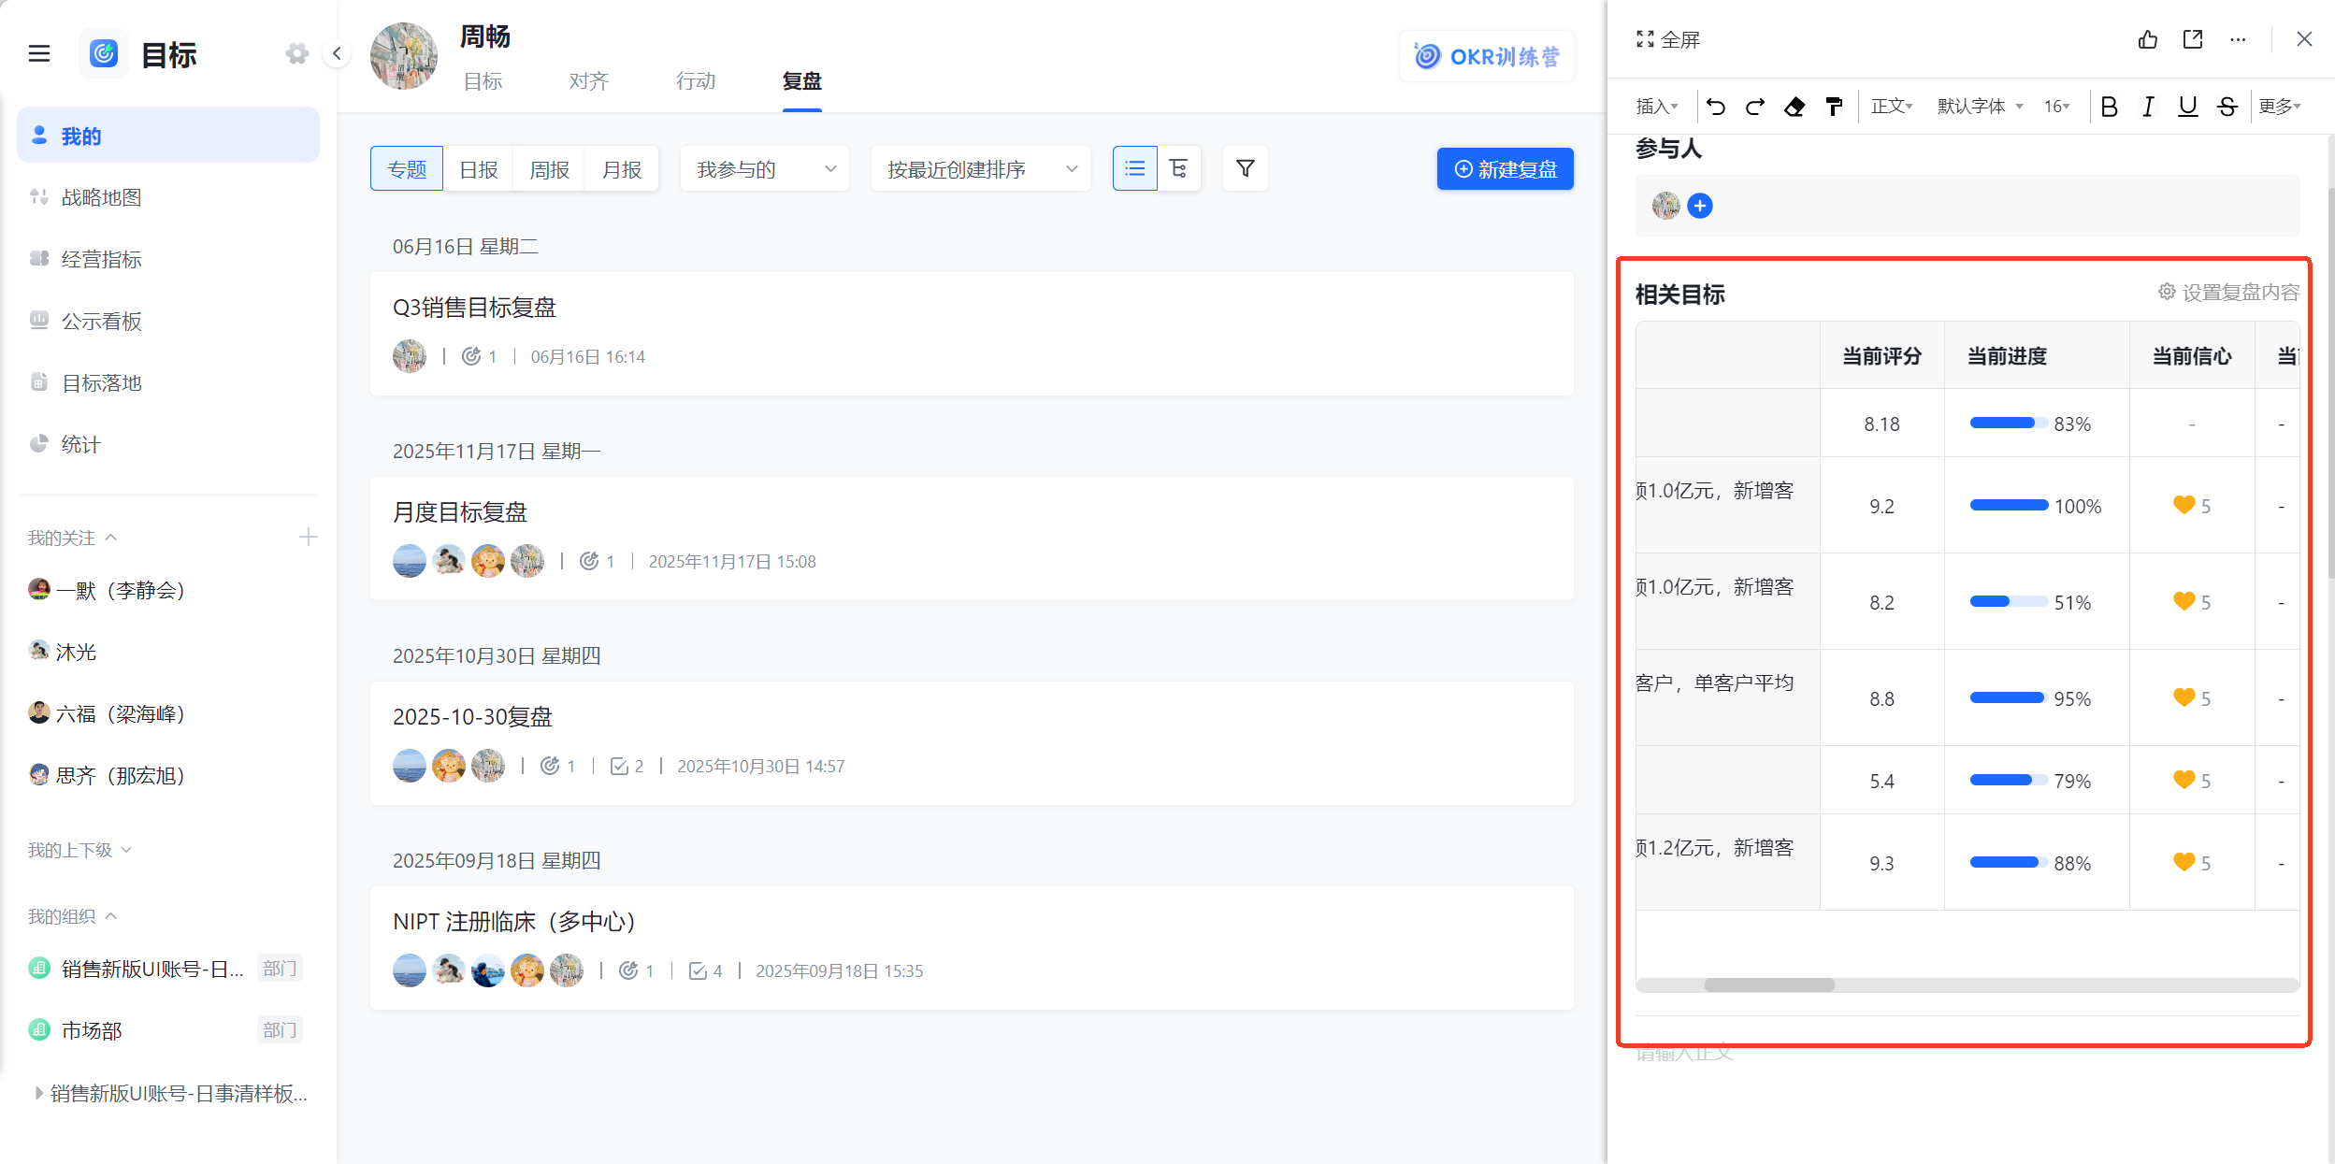This screenshot has width=2335, height=1164.
Task: Open the Q3销售目标复盘 review card
Action: pyautogui.click(x=972, y=334)
